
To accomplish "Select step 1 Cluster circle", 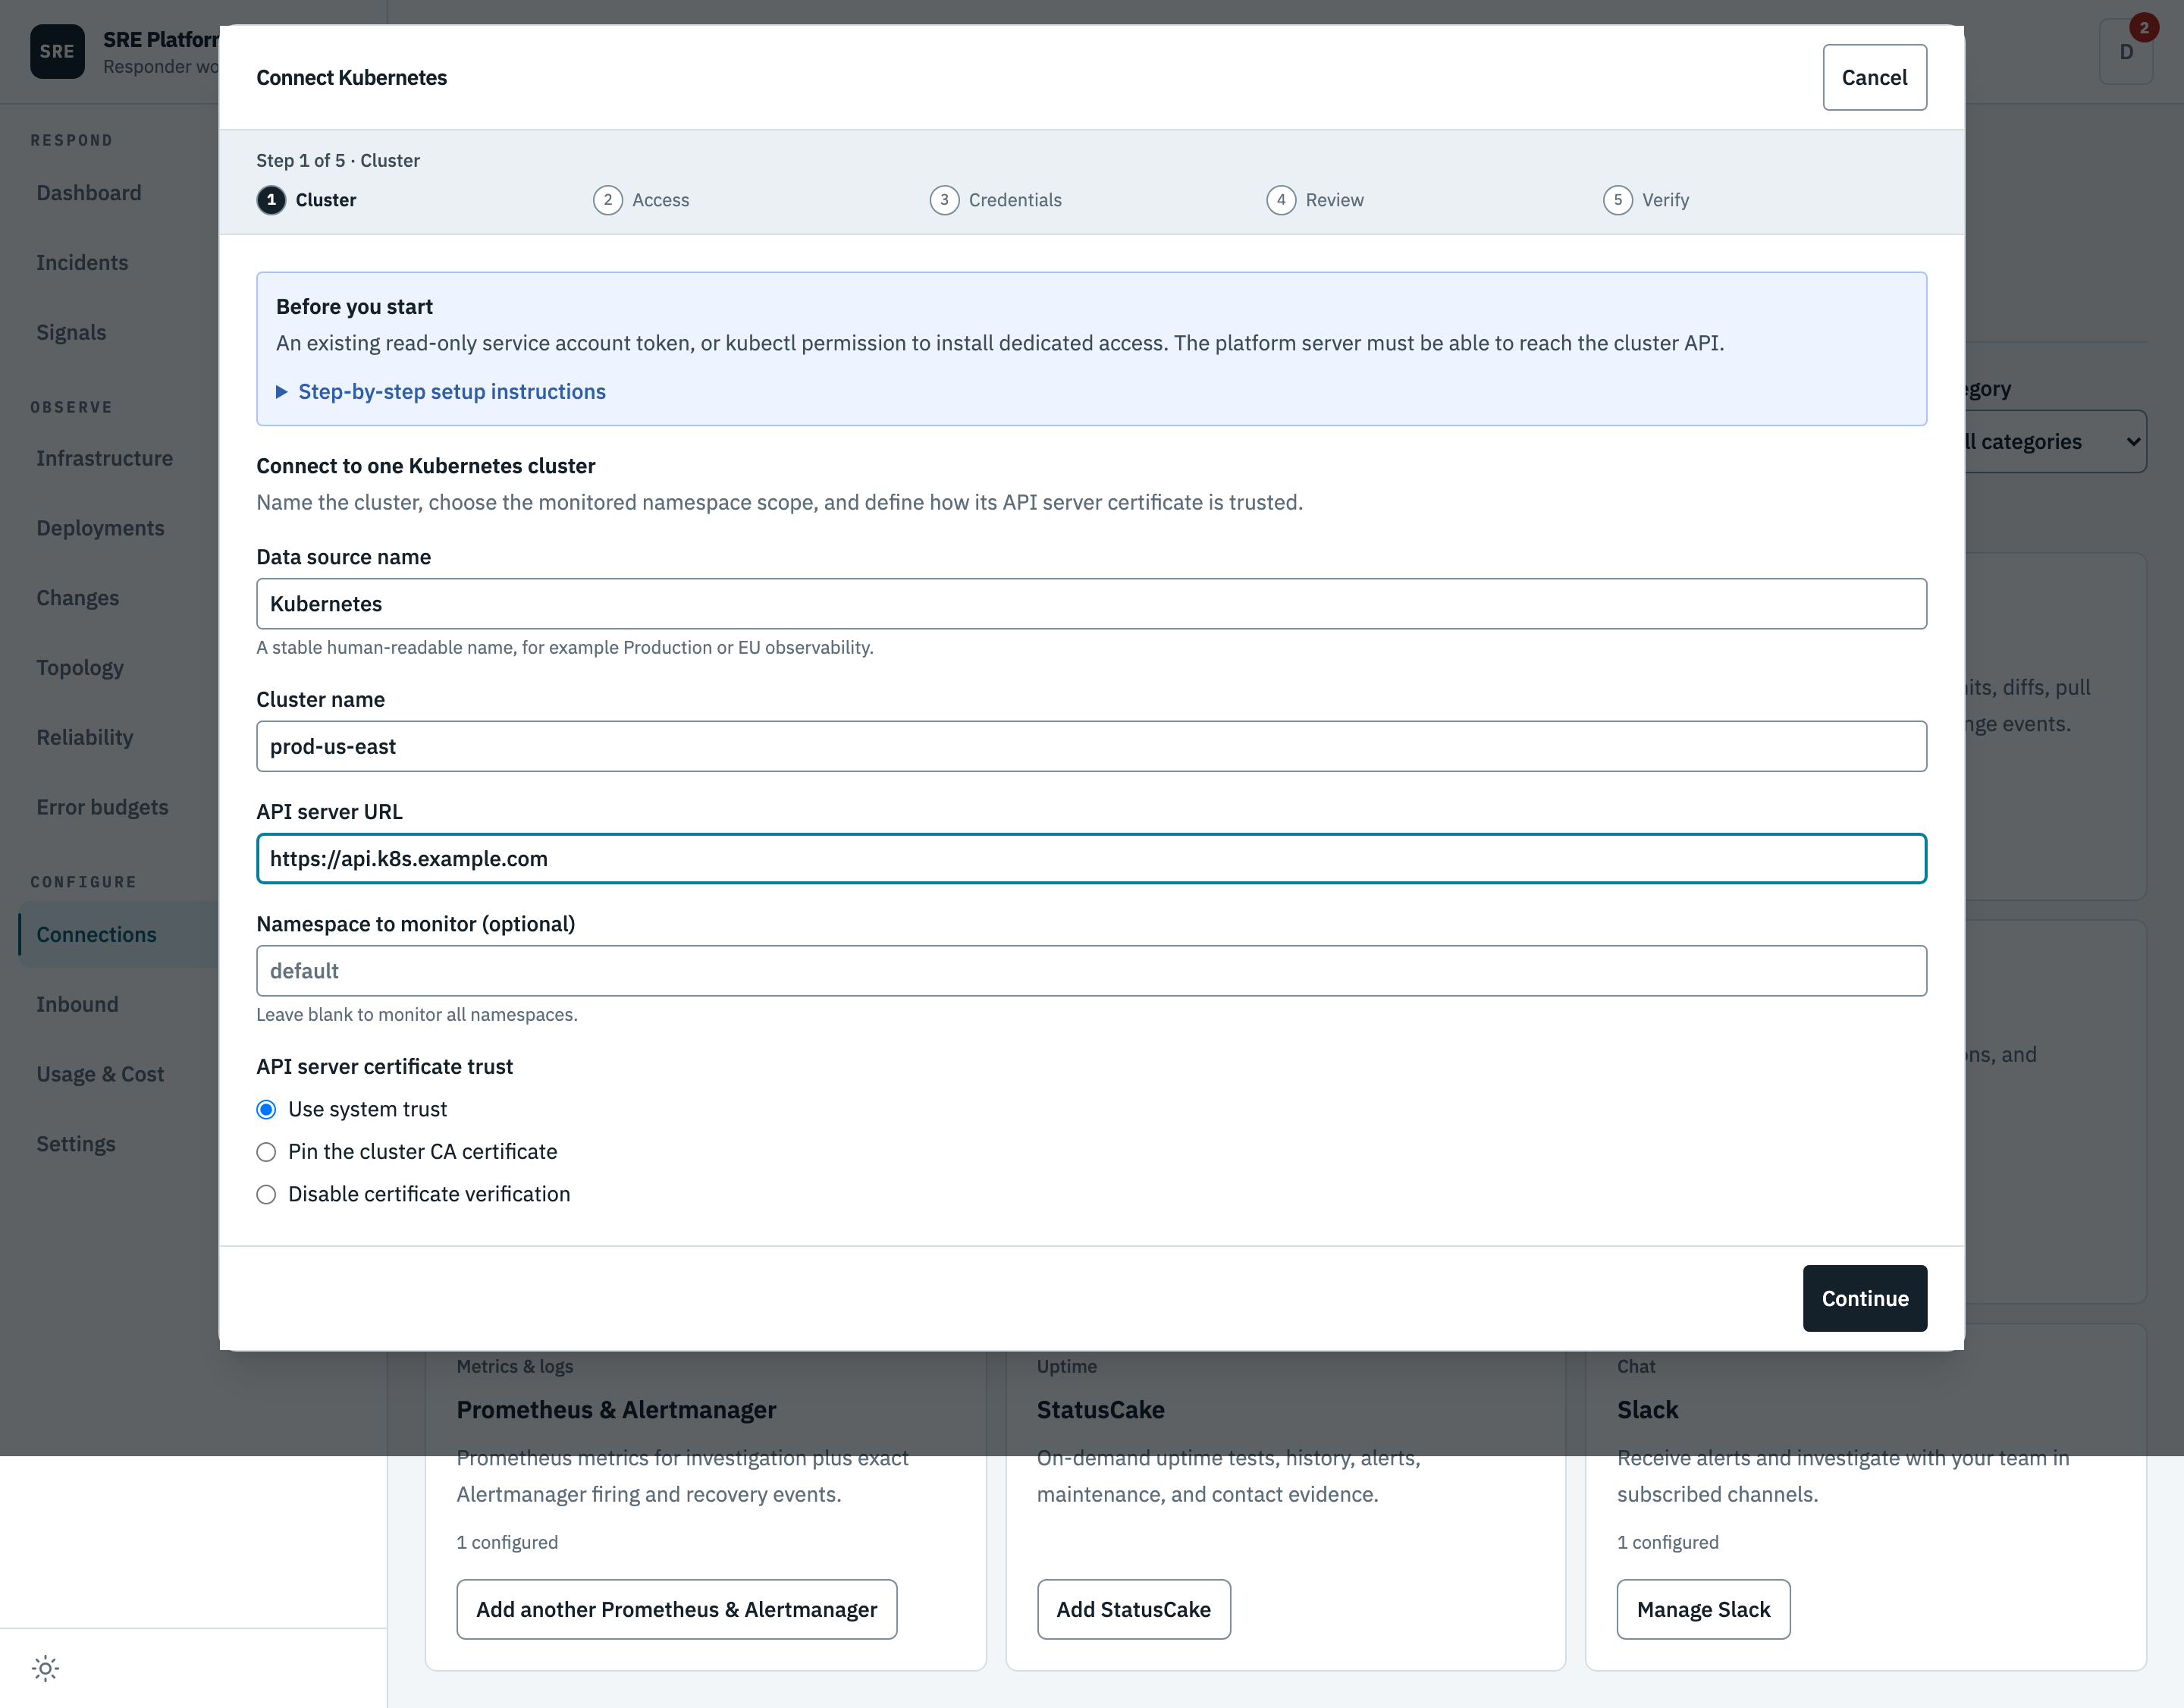I will click(x=271, y=200).
